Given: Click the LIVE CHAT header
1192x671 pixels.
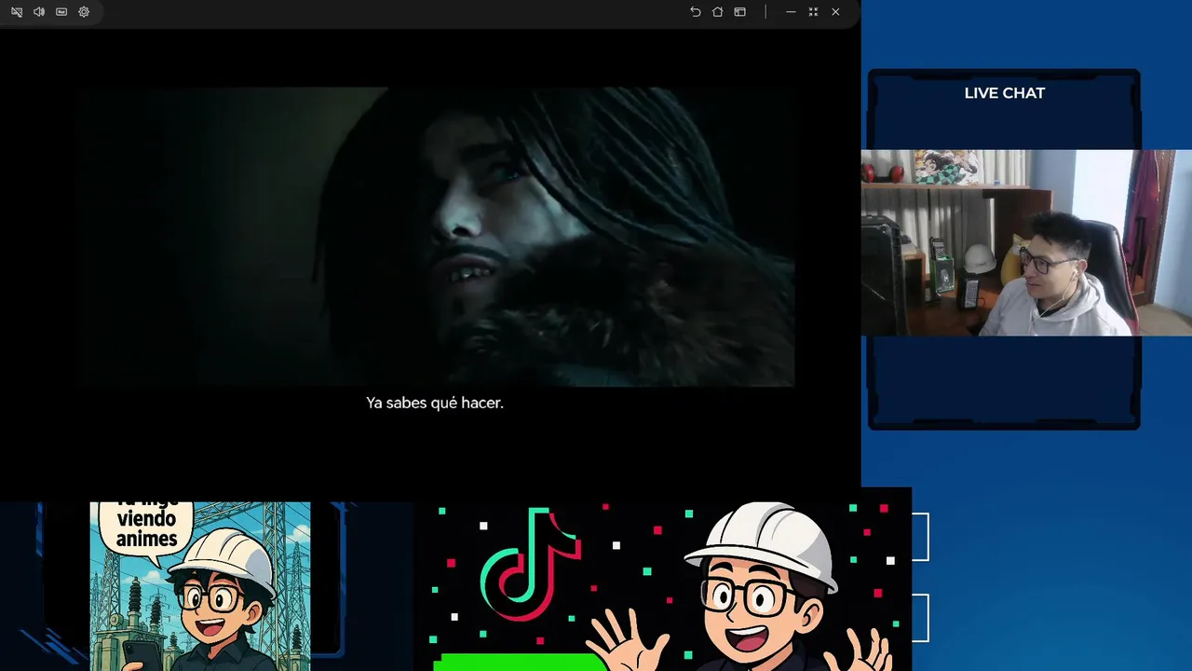Looking at the screenshot, I should coord(1005,93).
